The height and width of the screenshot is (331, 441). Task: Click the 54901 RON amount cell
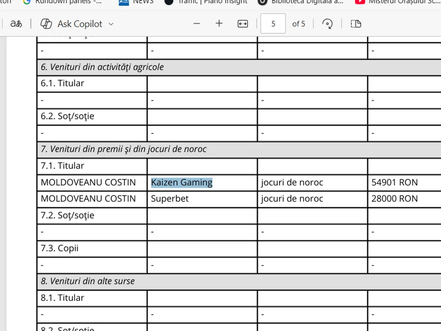point(394,182)
